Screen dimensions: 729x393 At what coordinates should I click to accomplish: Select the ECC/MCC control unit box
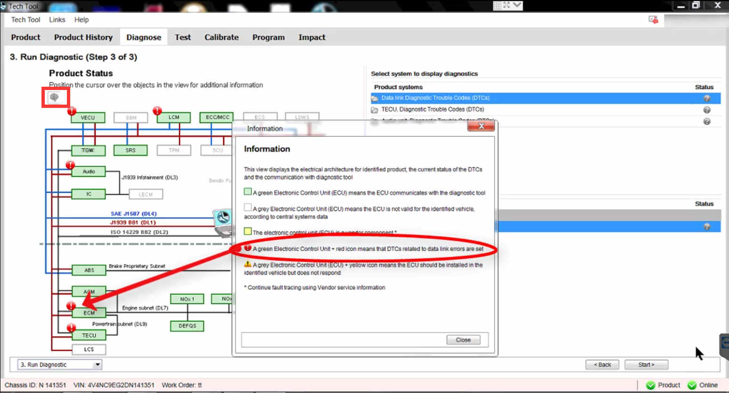point(217,117)
